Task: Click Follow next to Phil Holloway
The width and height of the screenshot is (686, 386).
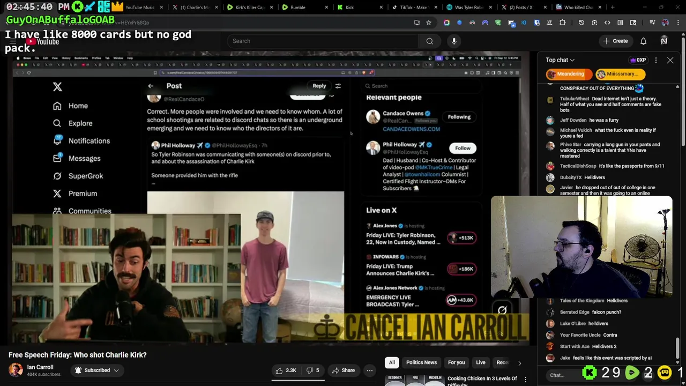Action: [463, 148]
